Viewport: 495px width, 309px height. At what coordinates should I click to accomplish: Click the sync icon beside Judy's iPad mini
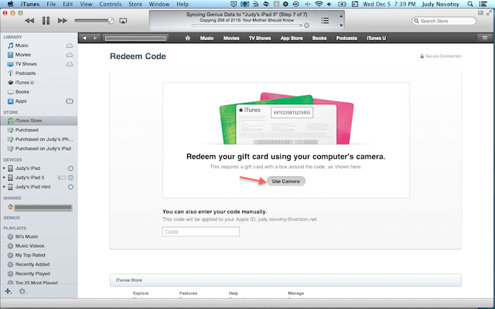pyautogui.click(x=70, y=187)
